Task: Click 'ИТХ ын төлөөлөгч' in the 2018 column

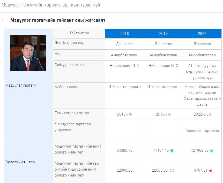Action: click(125, 87)
